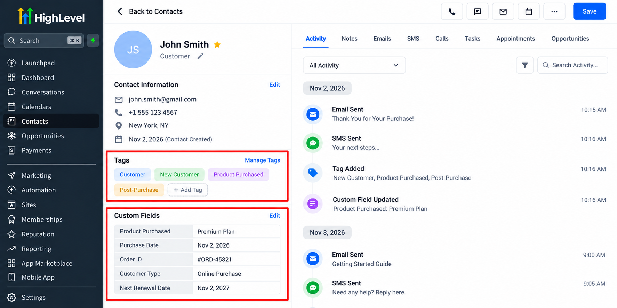
Task: Open the Appointments tab
Action: (516, 39)
